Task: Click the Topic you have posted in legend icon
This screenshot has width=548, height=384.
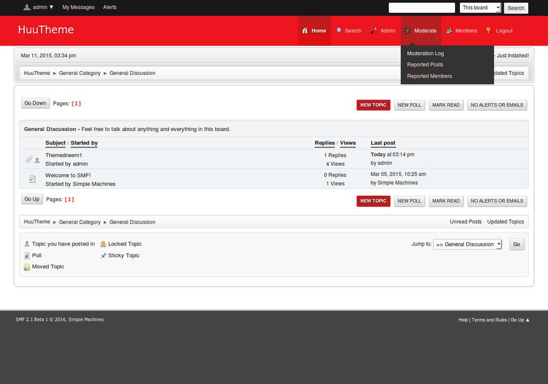Action: click(27, 244)
